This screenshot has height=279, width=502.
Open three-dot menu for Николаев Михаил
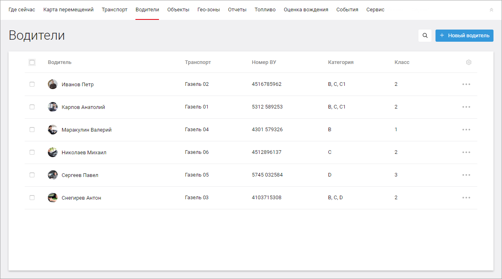click(466, 152)
